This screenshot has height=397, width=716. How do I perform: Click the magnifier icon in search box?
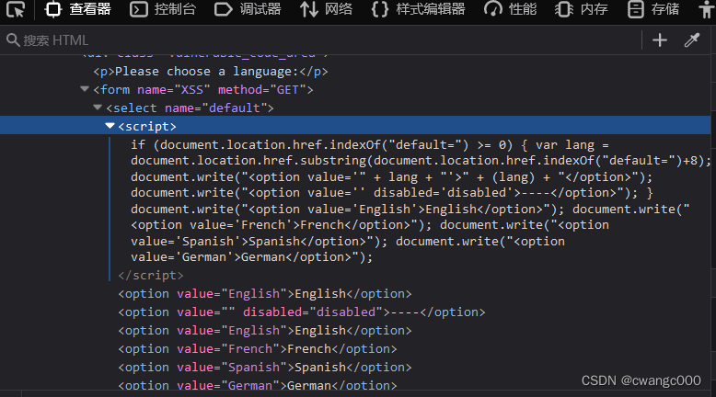click(x=13, y=40)
